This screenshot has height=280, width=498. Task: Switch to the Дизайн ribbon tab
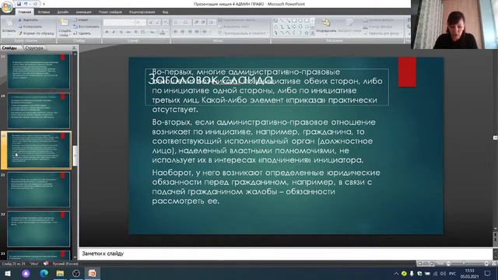pos(62,12)
